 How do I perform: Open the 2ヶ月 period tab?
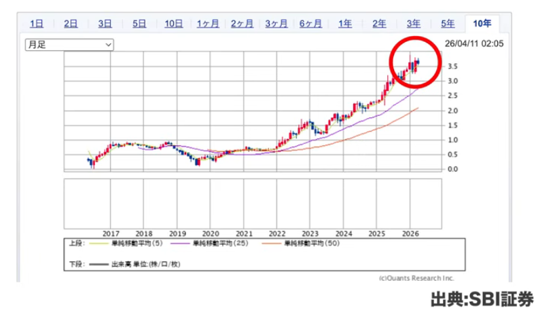(242, 23)
